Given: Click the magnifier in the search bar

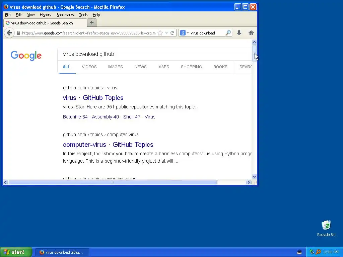Looking at the screenshot, I should [x=228, y=33].
